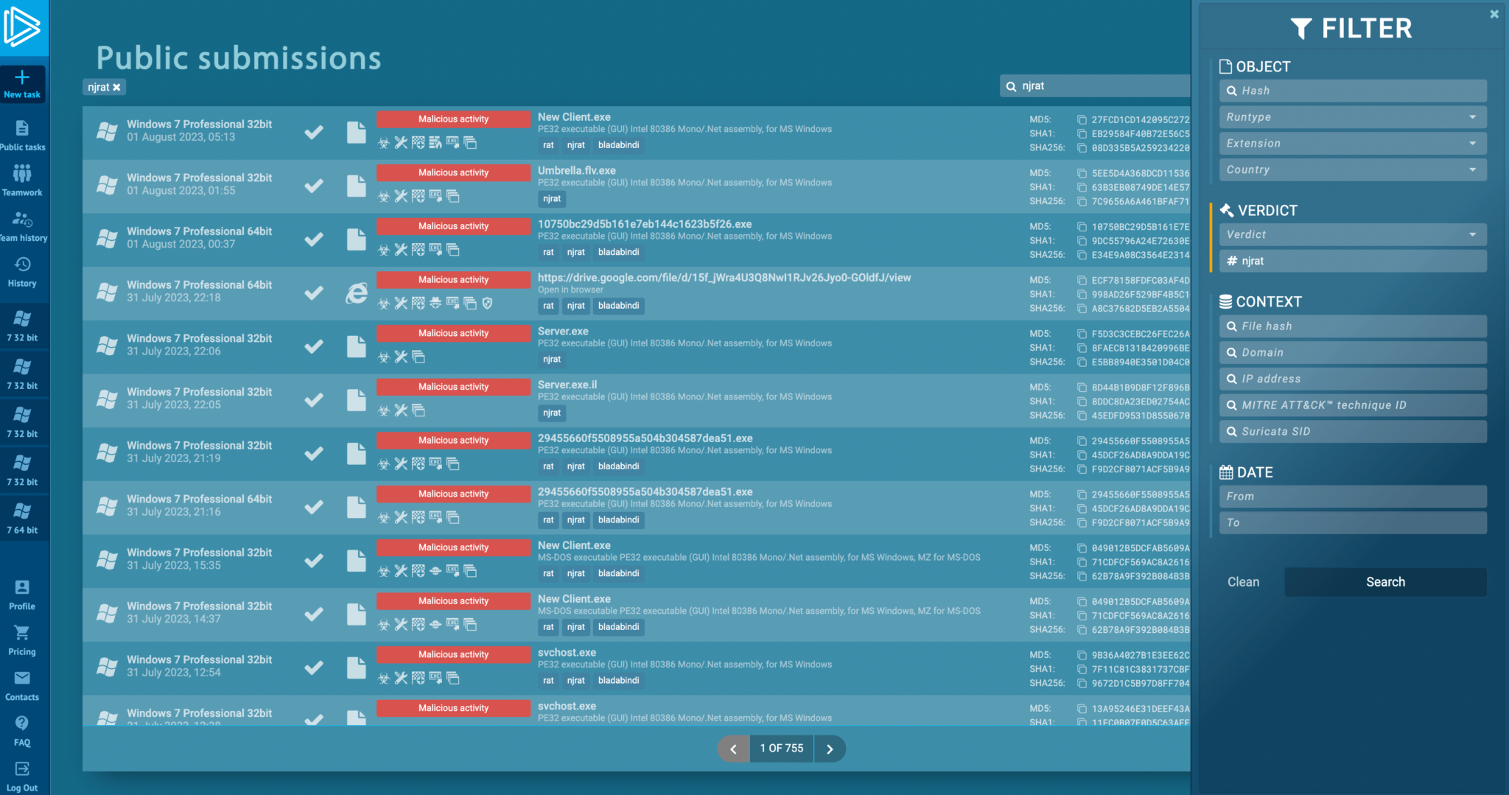
Task: Click the Internet Explorer icon on the Google Drive submission
Action: [x=357, y=293]
